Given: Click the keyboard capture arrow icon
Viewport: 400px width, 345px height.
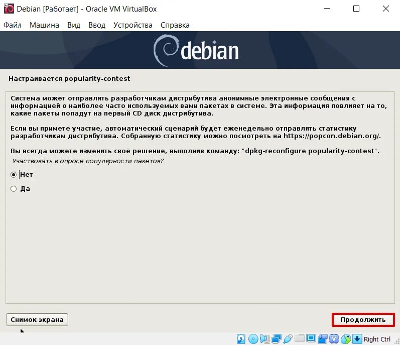Looking at the screenshot, I should pyautogui.click(x=357, y=339).
